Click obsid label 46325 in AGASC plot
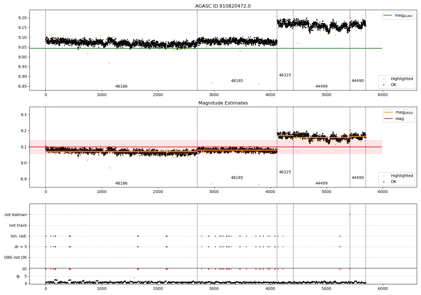421x295 pixels. (285, 75)
